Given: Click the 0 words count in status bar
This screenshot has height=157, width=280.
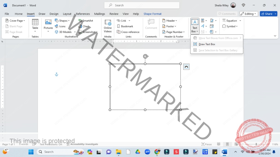Looking at the screenshot, I should [24, 144].
